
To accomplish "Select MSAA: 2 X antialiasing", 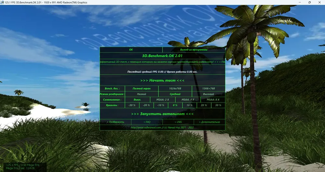I will (x=163, y=100).
